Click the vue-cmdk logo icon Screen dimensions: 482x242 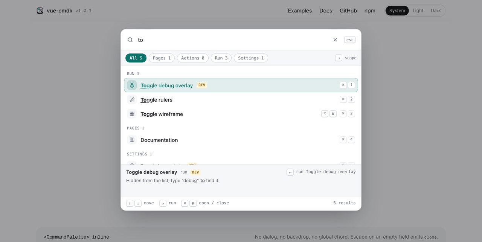point(40,11)
